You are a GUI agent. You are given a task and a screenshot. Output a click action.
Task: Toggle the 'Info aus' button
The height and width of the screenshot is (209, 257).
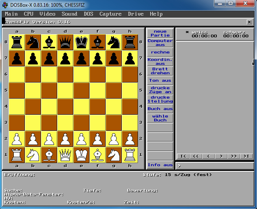click(x=160, y=165)
